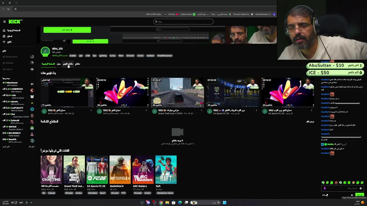Viewport: 367px width, 206px height.
Task: Switch to the Clips tab
Action: coord(77,64)
